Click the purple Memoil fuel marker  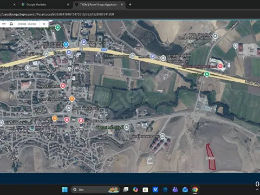tap(153, 56)
